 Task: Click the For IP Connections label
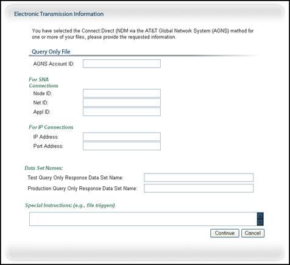(51, 127)
